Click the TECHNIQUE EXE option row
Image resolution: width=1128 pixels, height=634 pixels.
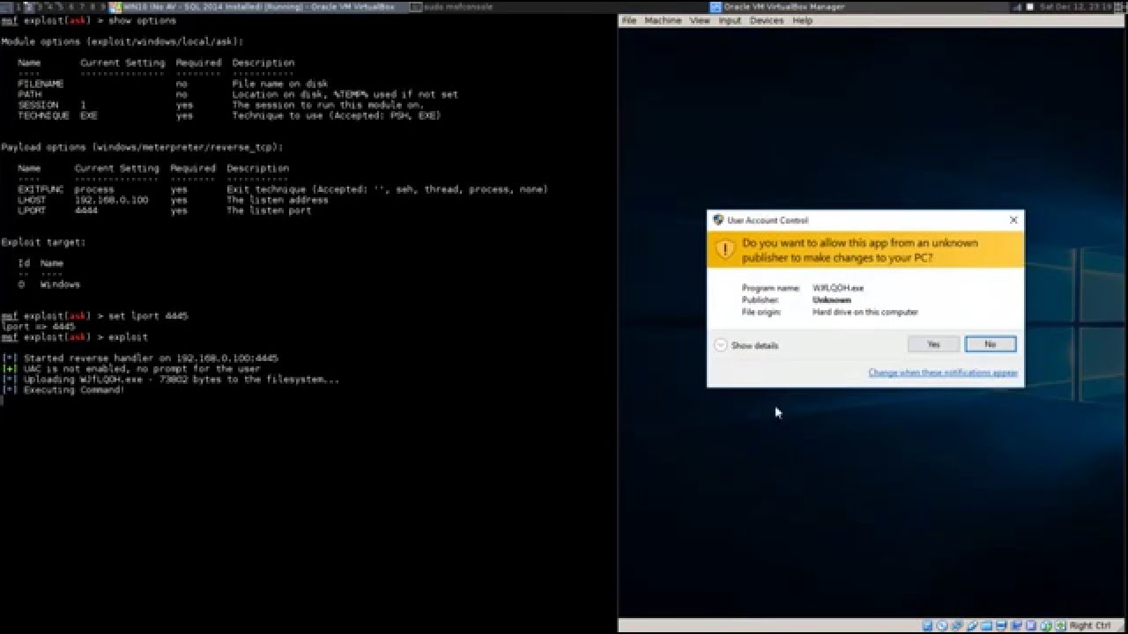[229, 115]
